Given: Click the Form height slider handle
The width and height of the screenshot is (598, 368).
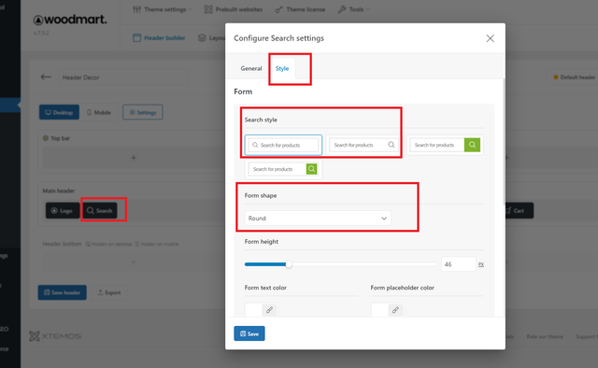Looking at the screenshot, I should (x=289, y=264).
